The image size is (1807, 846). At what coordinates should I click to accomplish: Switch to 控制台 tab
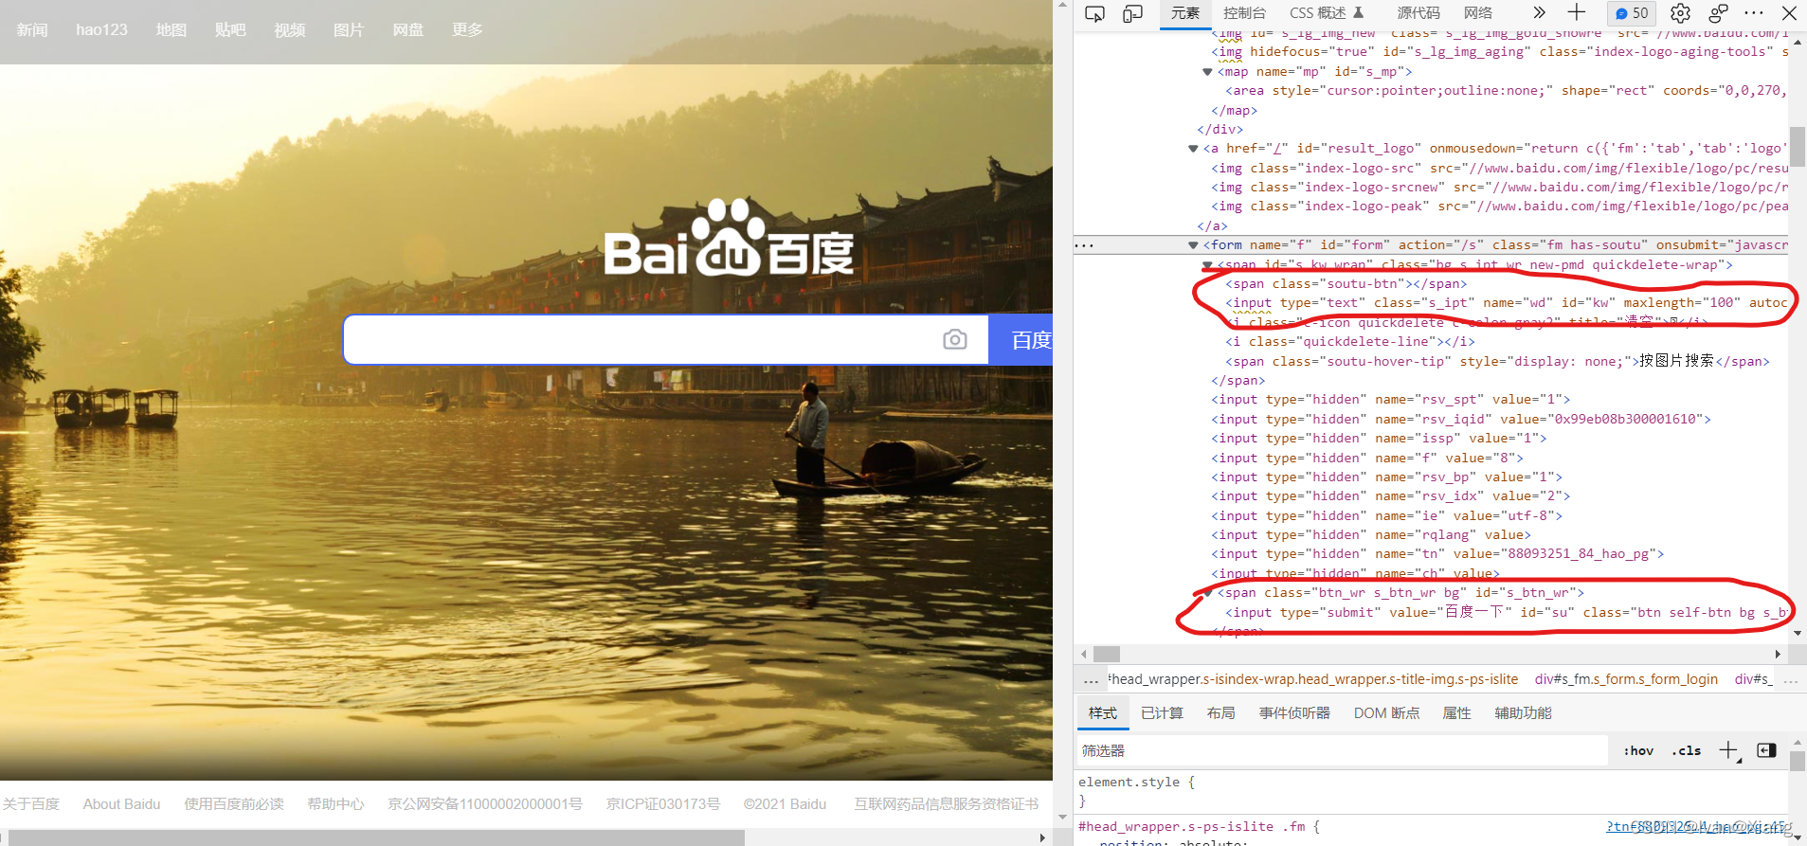[x=1244, y=13]
